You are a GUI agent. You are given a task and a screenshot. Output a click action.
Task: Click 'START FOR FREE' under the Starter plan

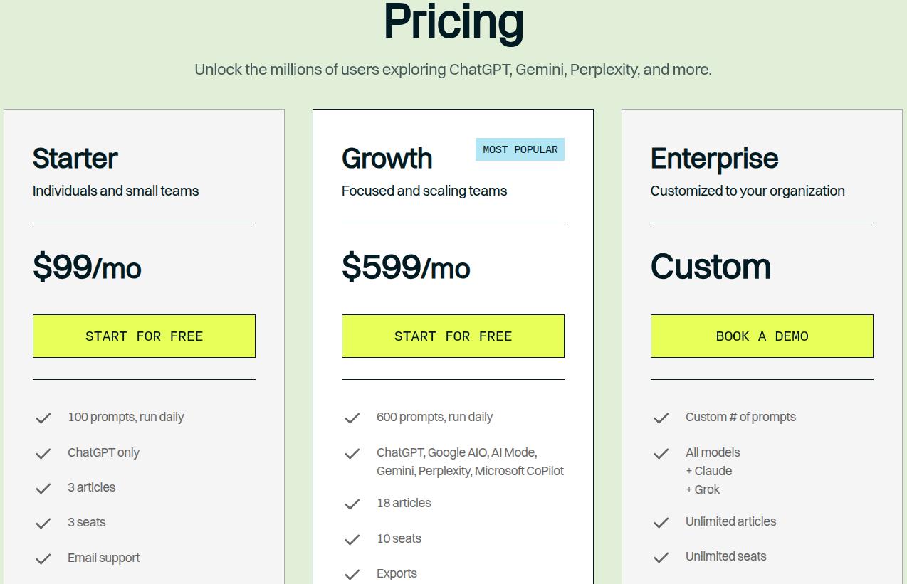pyautogui.click(x=144, y=336)
